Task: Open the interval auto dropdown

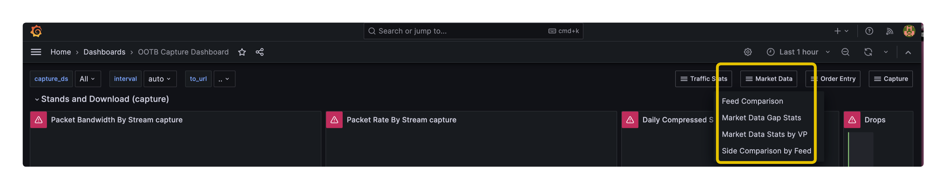Action: (x=160, y=79)
